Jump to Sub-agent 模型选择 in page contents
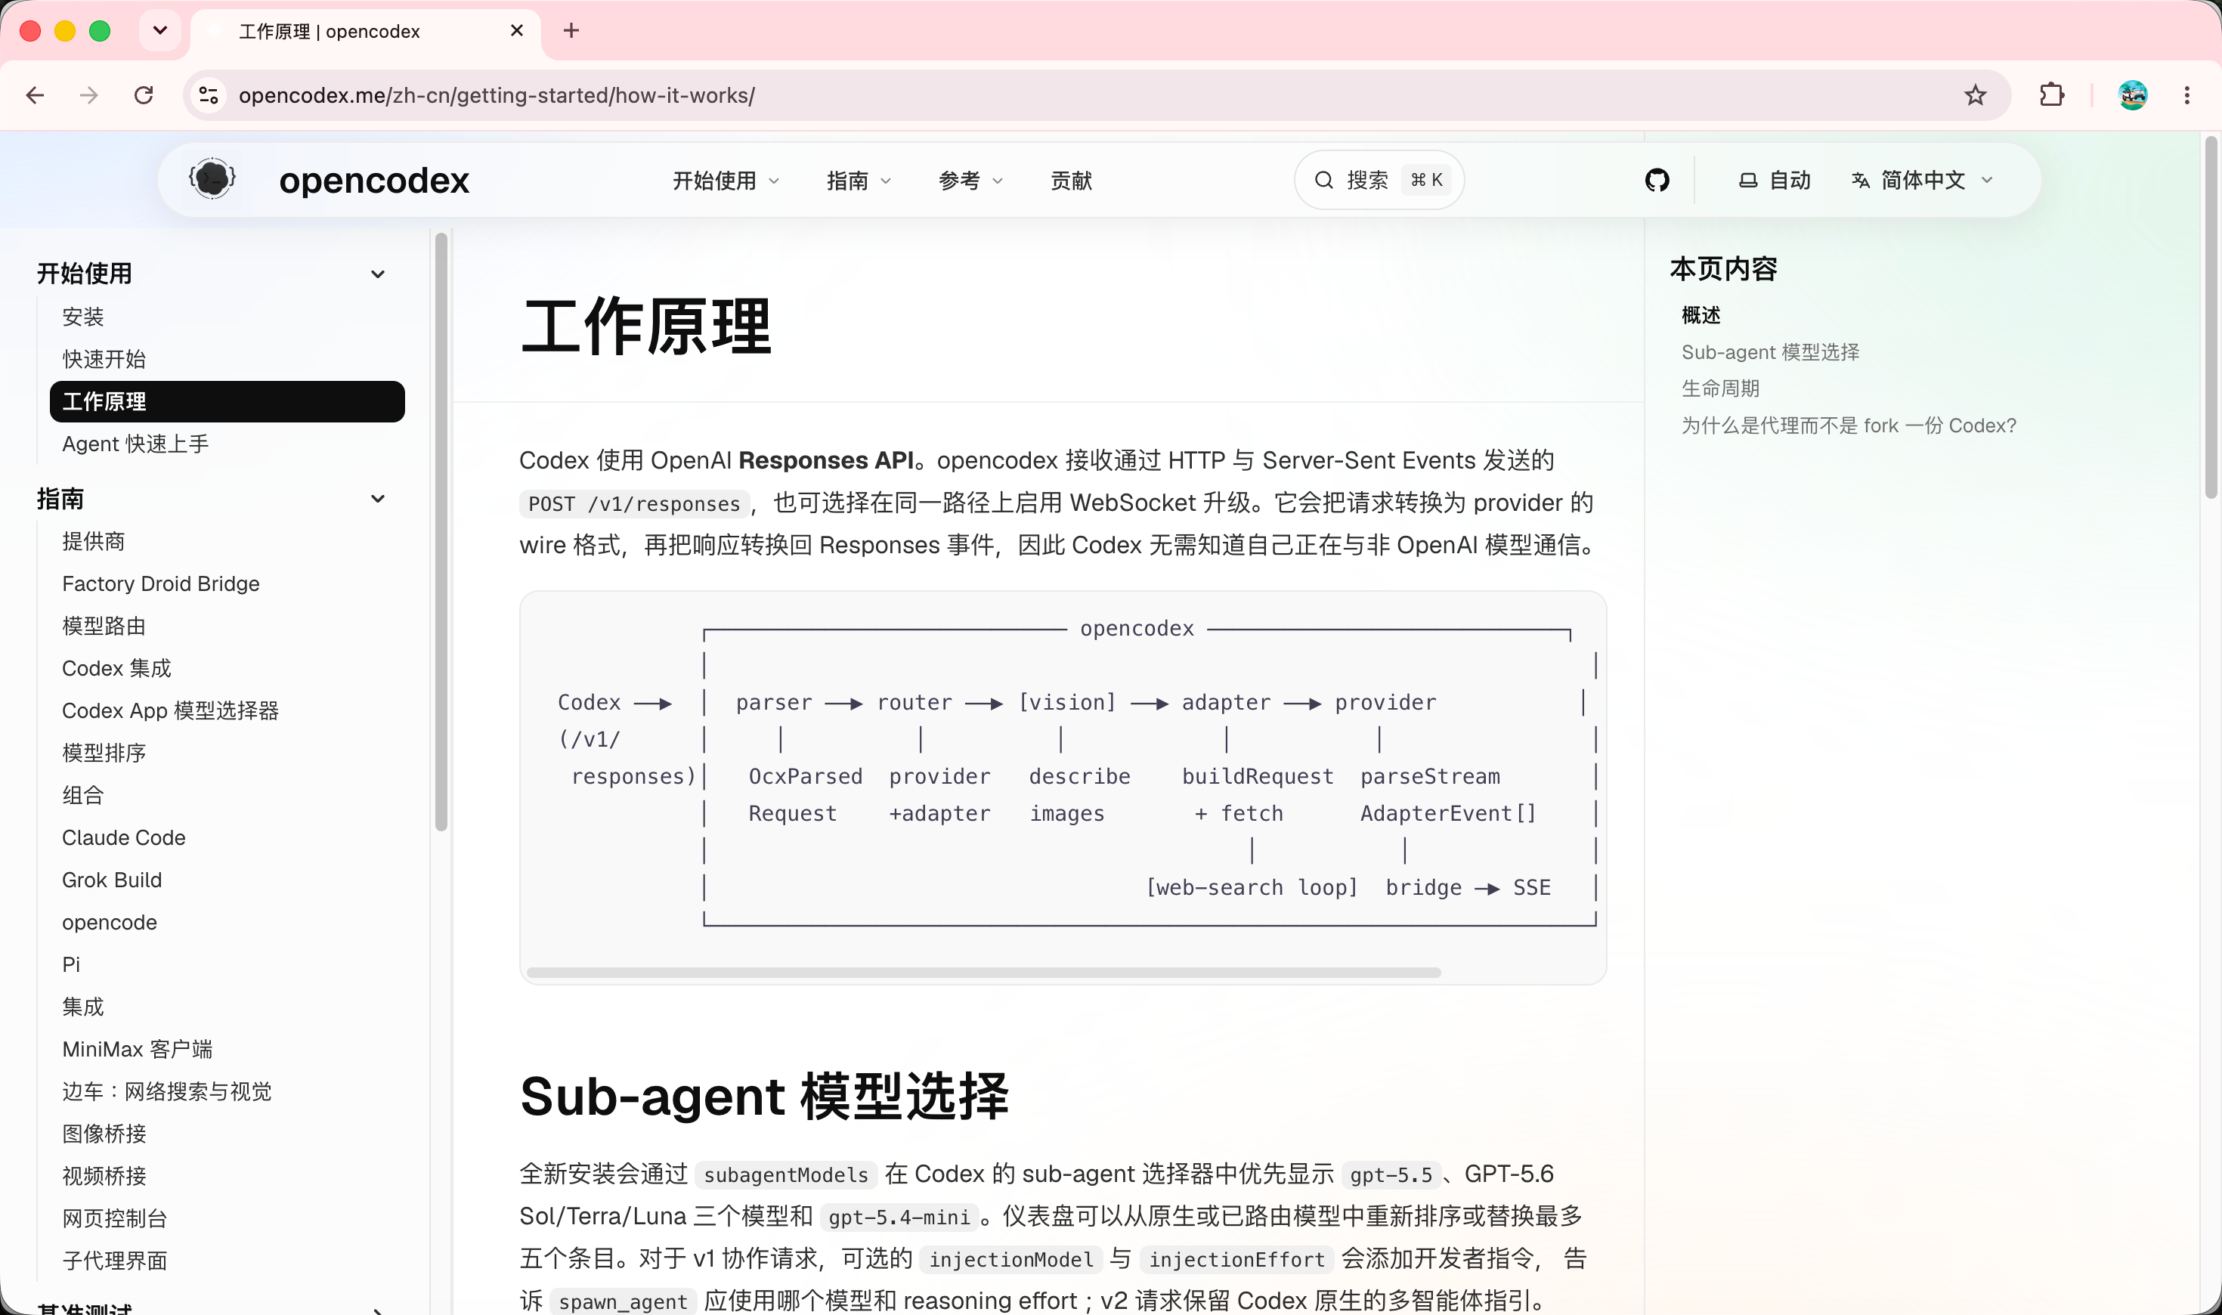The image size is (2222, 1315). coord(1770,351)
